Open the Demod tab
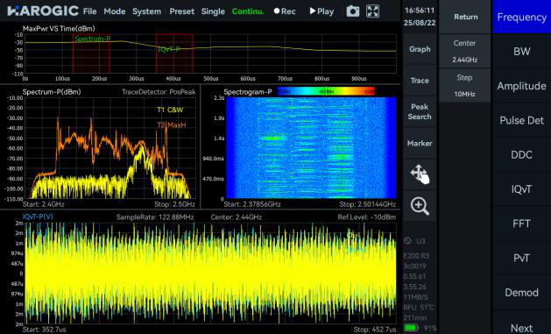Viewport: 551px width, 334px height. tap(521, 293)
